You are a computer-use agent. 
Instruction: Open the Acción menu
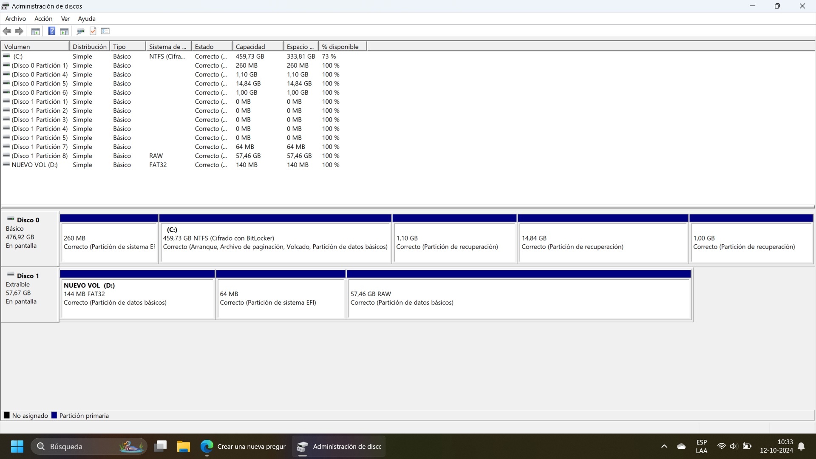click(43, 19)
